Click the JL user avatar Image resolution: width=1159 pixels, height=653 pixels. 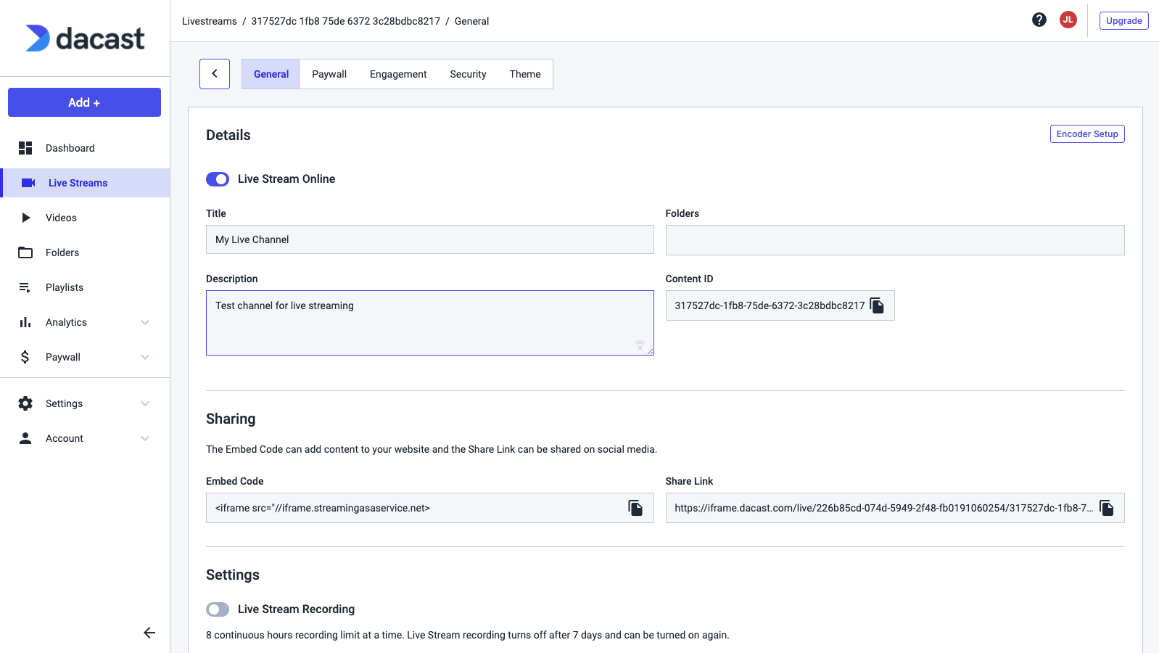tap(1068, 20)
